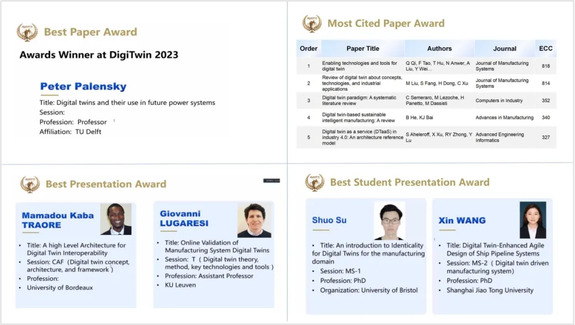This screenshot has width=575, height=325.
Task: Select the ECC value 327 cell
Action: tap(545, 137)
